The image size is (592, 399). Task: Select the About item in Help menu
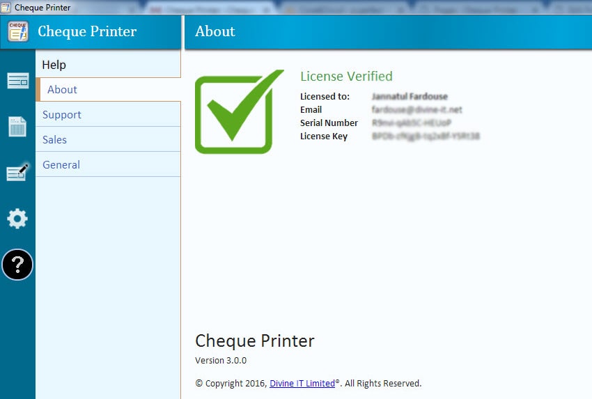63,90
